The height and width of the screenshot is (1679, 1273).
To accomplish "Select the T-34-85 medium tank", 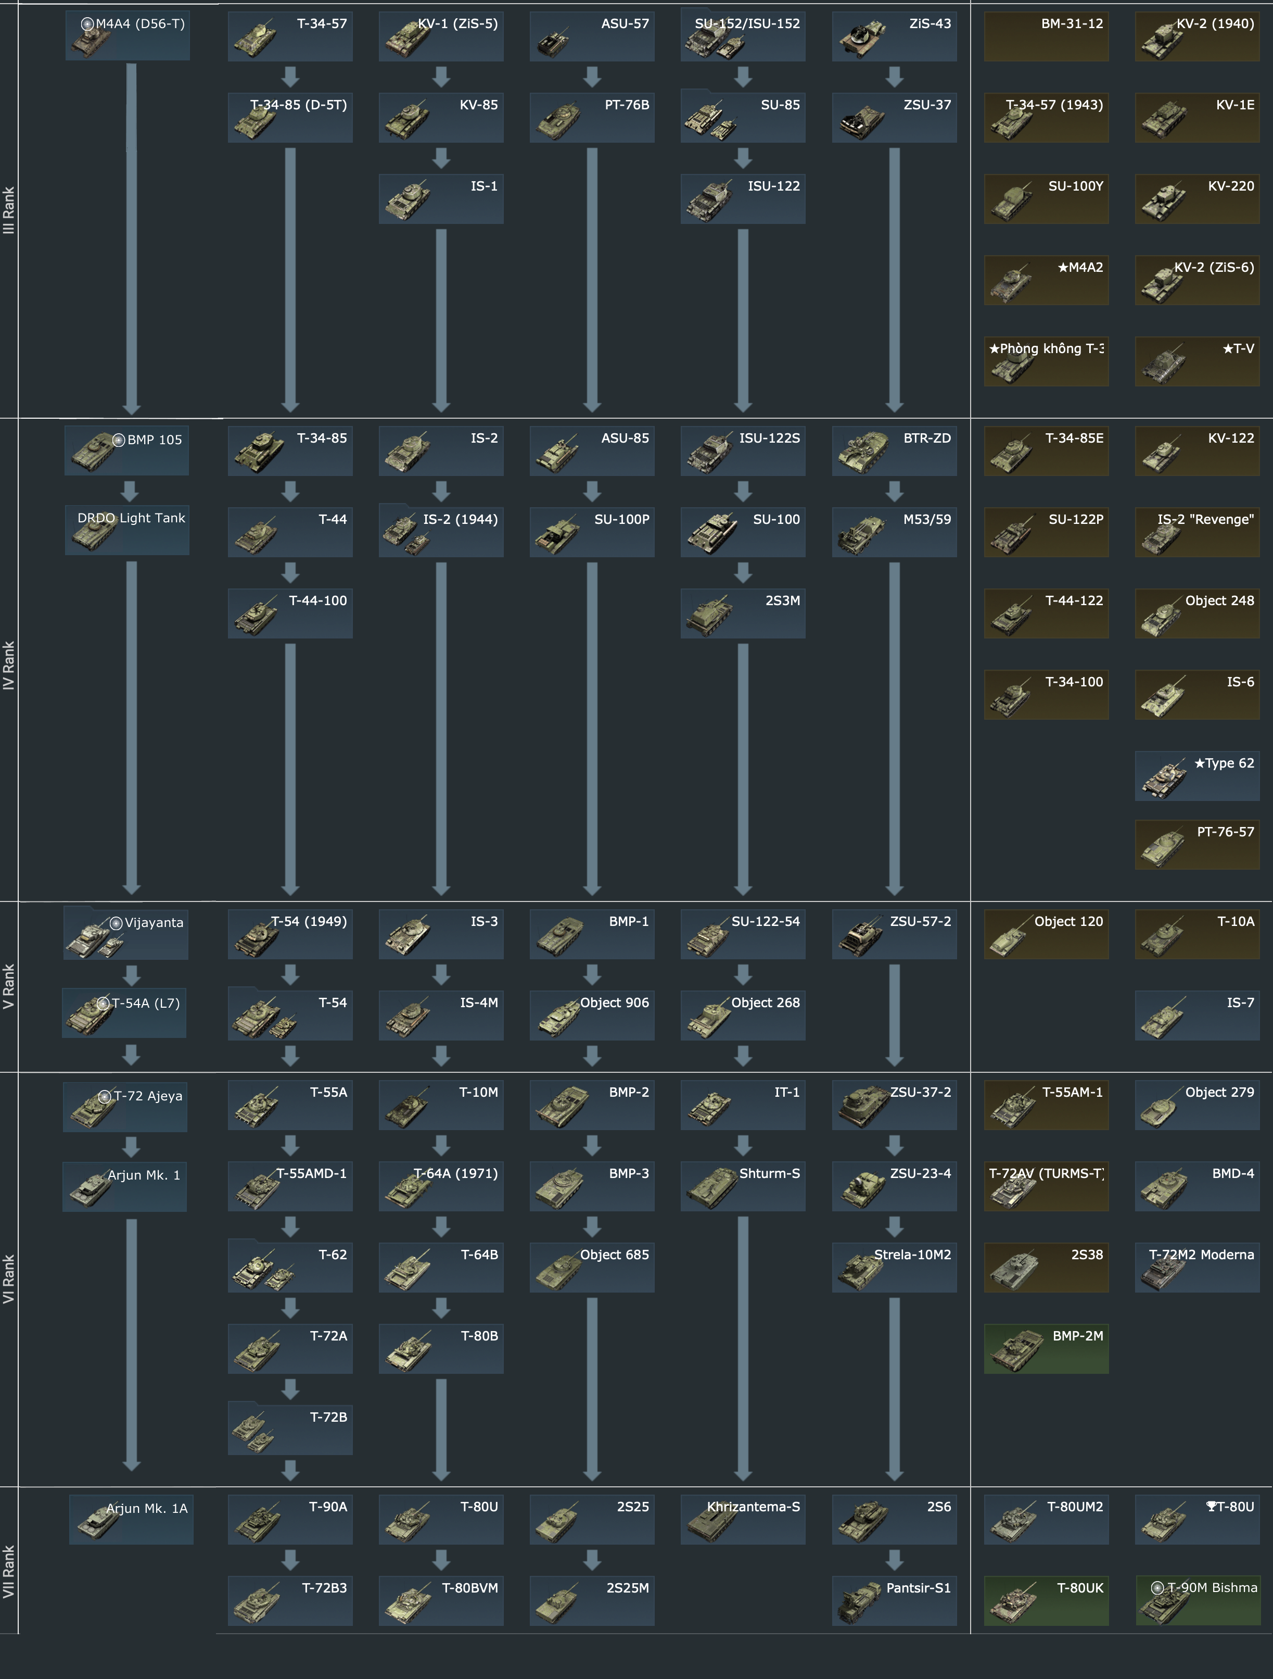I will coord(290,450).
